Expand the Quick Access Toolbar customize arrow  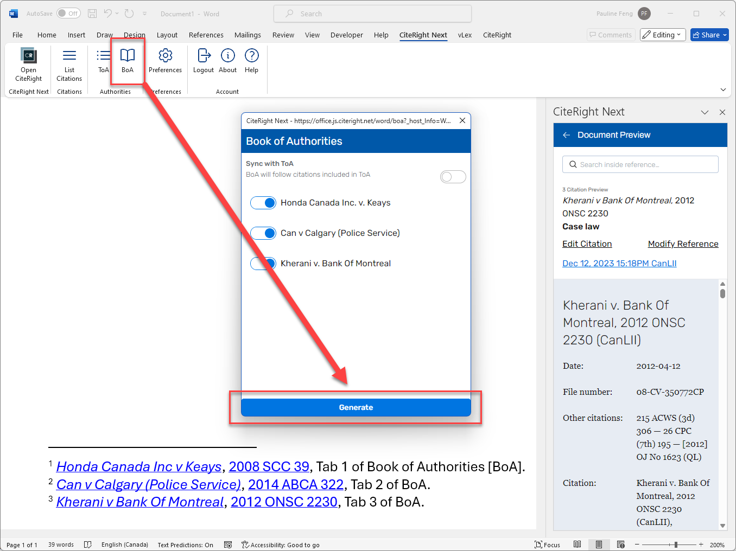(145, 14)
